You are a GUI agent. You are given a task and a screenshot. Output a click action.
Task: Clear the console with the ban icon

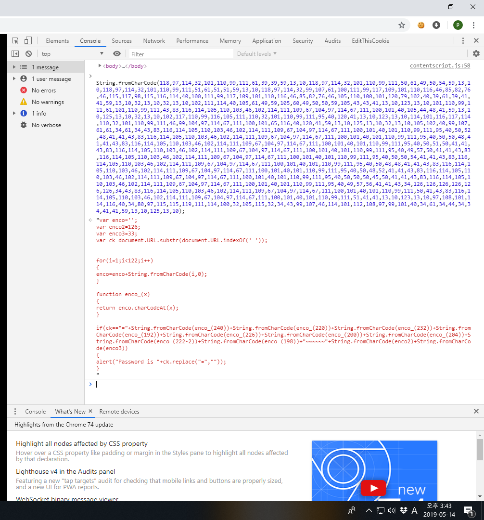pos(29,54)
